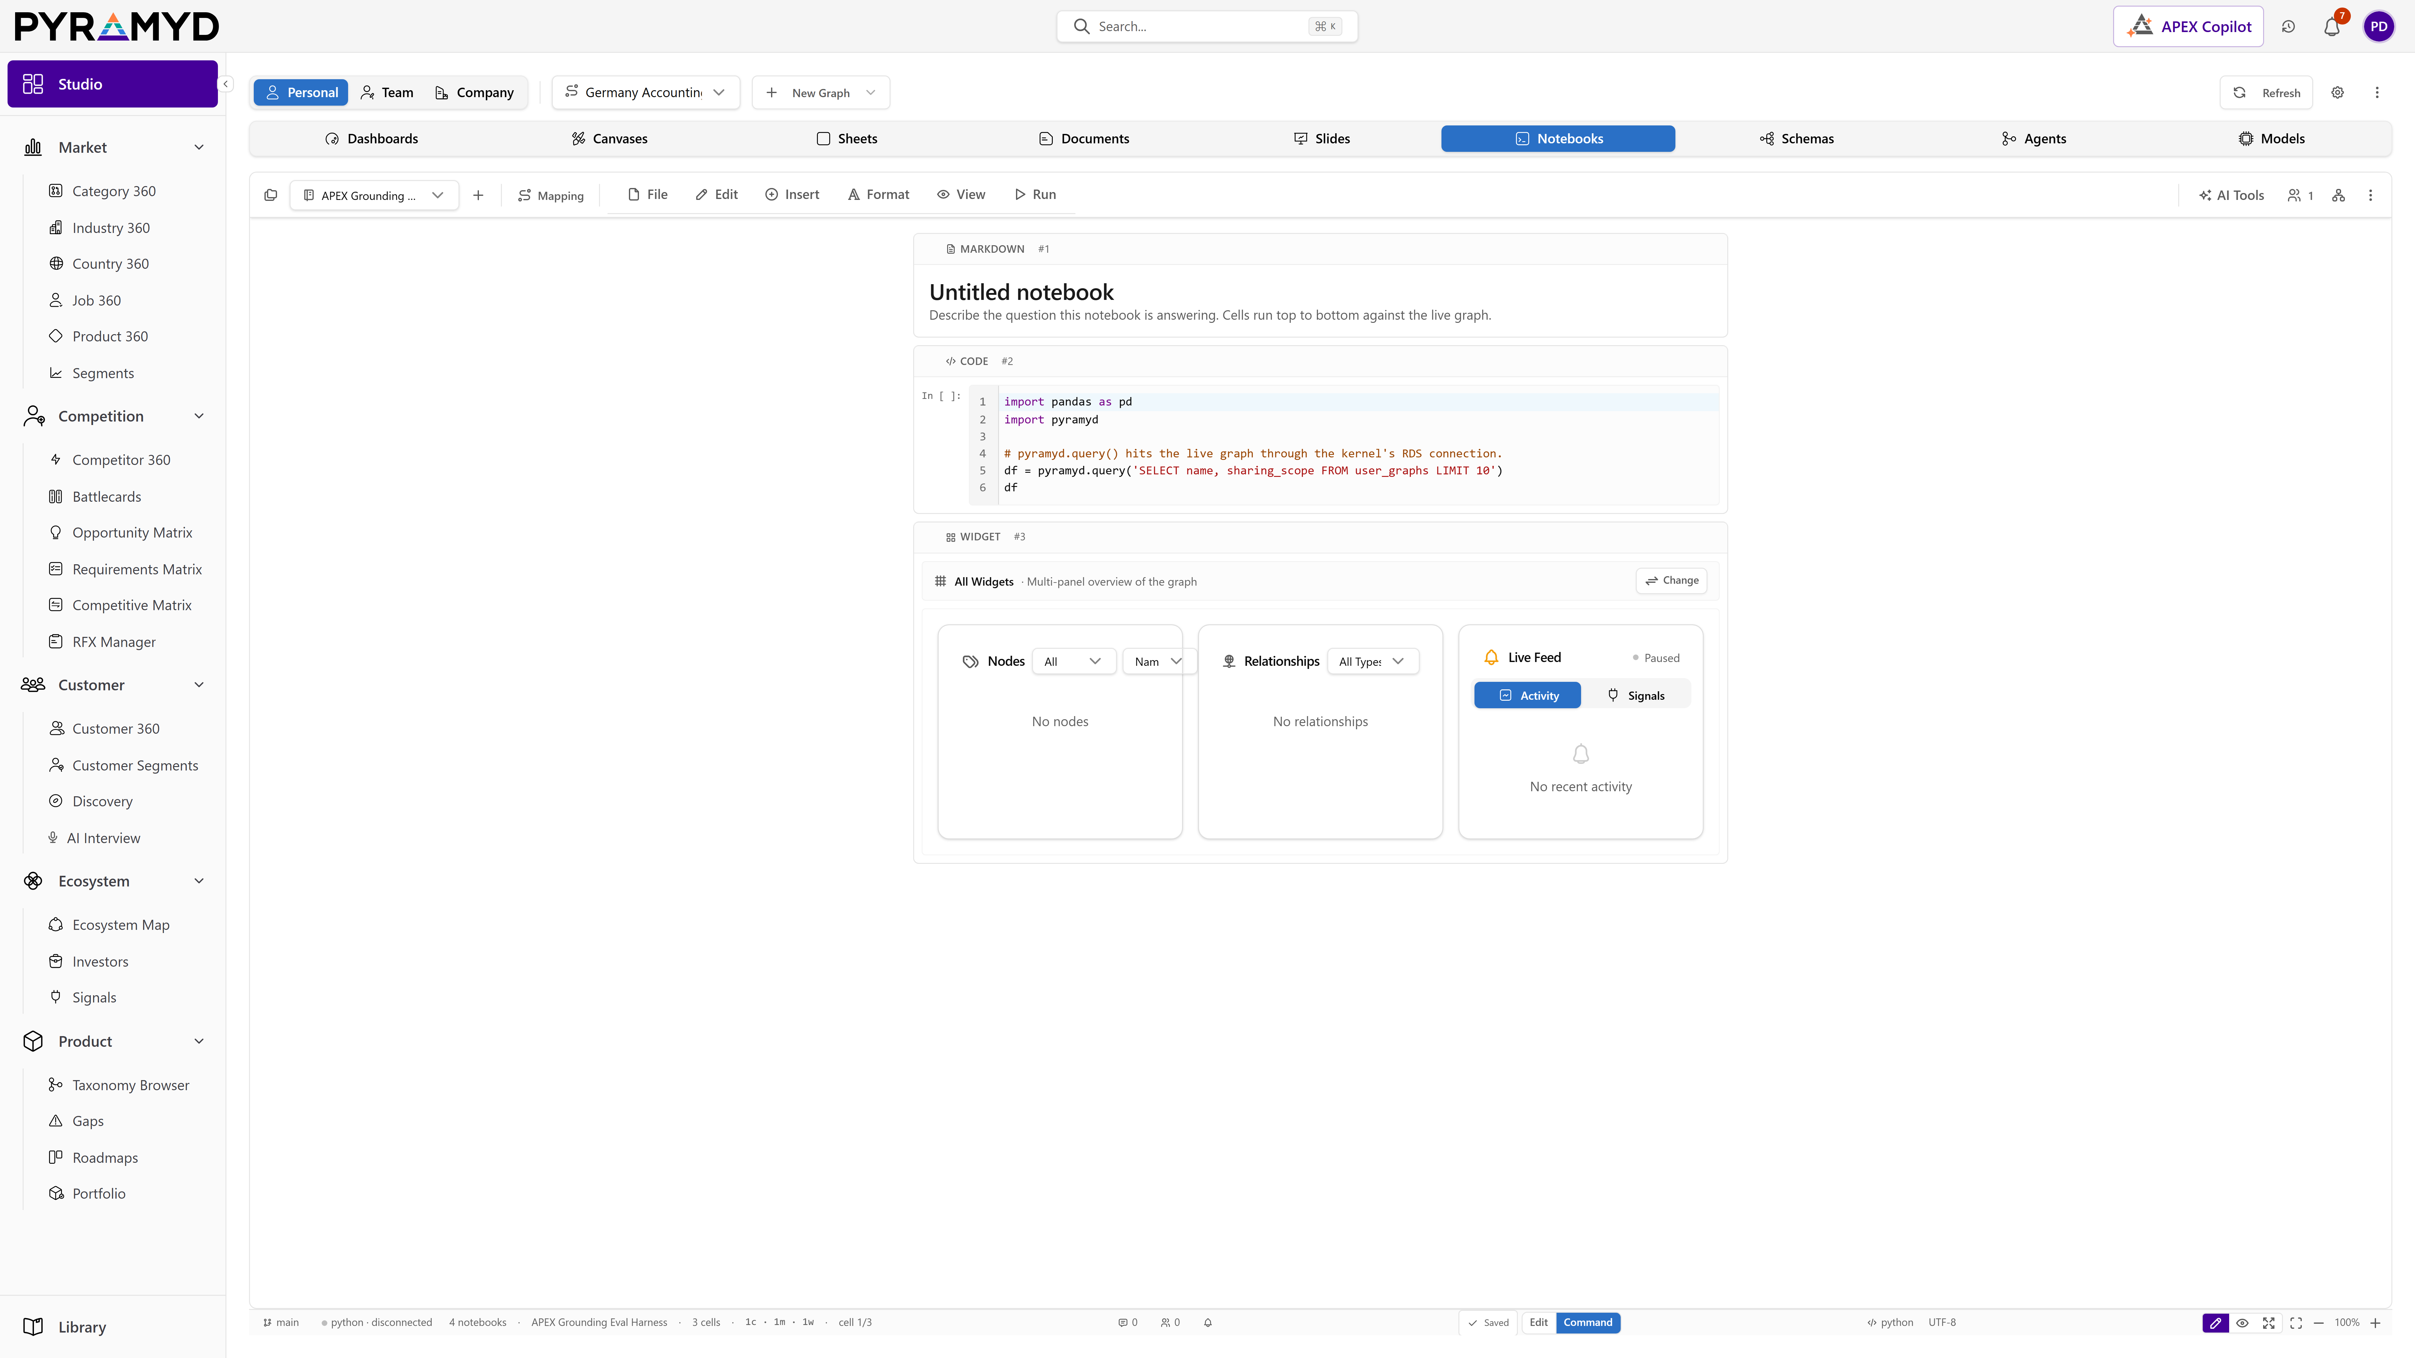Open Ecosystem Map in sidebar
The width and height of the screenshot is (2415, 1358).
tap(121, 925)
